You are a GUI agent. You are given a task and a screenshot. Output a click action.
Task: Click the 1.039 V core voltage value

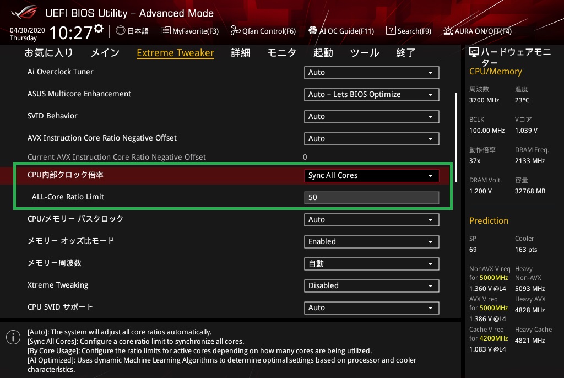tap(526, 131)
